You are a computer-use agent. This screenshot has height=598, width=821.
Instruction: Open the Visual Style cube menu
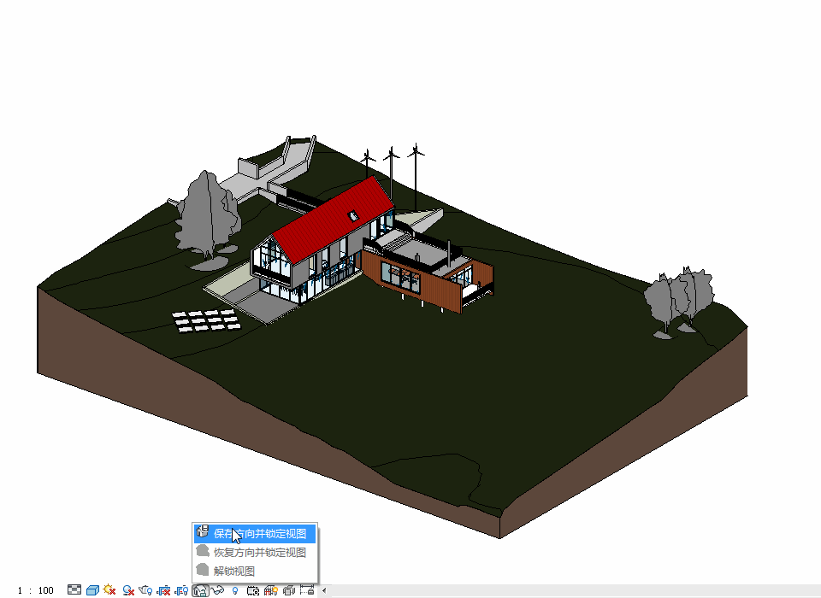(x=92, y=589)
